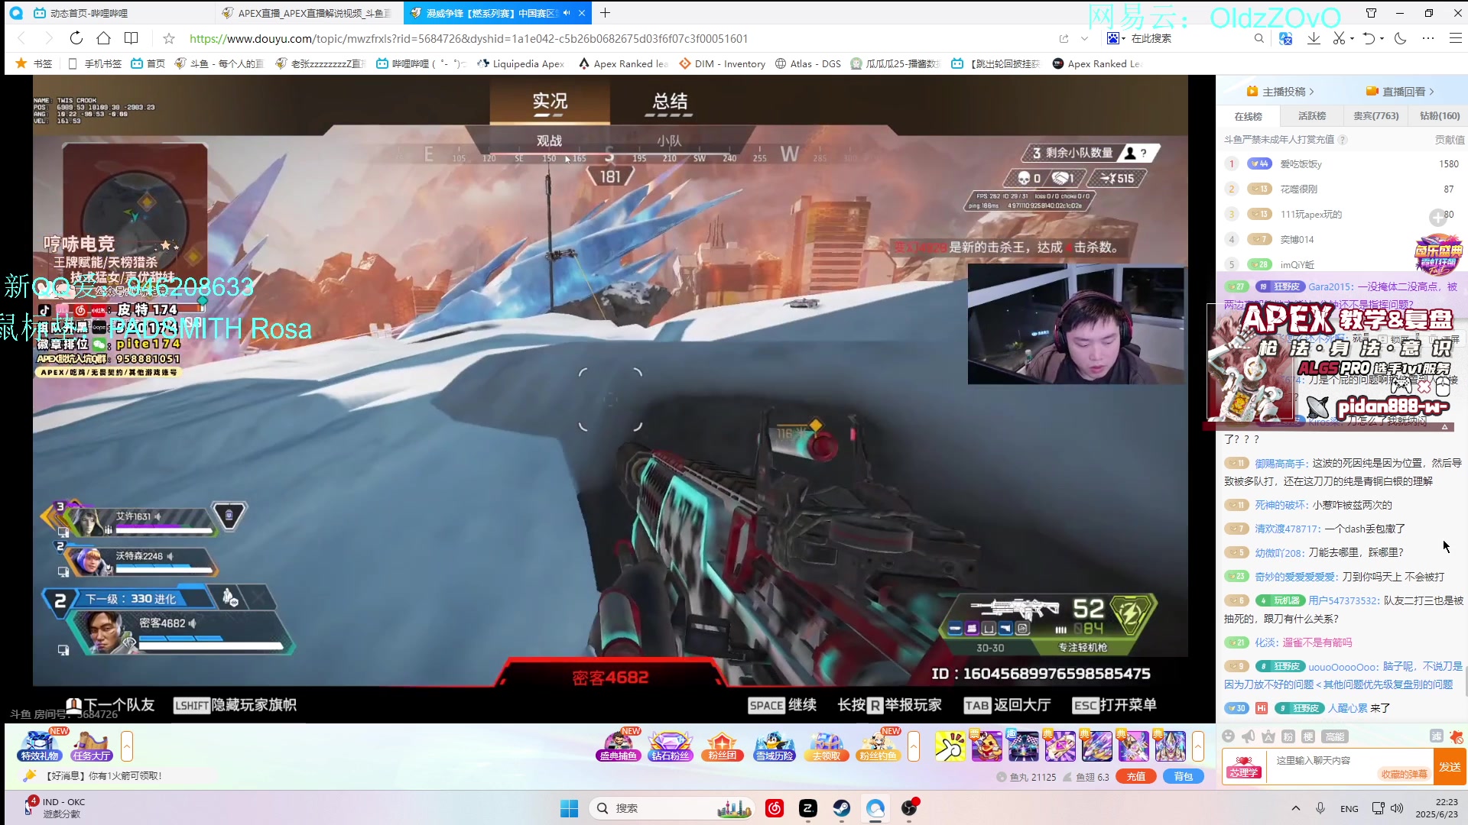The height and width of the screenshot is (825, 1468).
Task: Open the 背包 backpack button
Action: click(1184, 776)
